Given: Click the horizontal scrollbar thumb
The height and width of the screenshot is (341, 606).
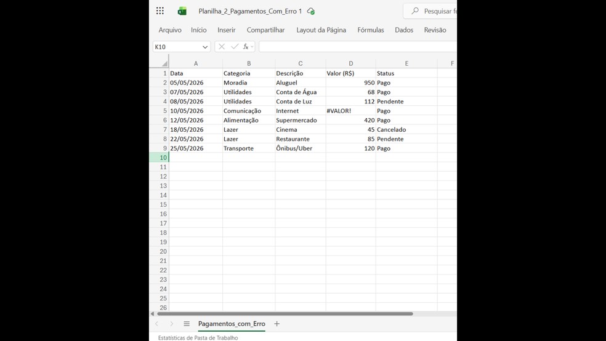Looking at the screenshot, I should point(285,313).
